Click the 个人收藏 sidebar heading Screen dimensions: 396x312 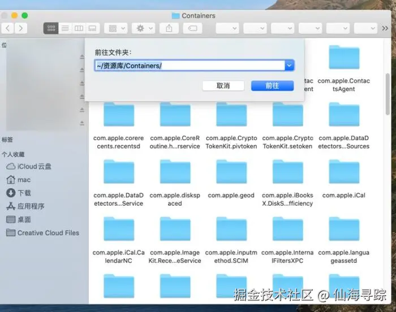(13, 154)
